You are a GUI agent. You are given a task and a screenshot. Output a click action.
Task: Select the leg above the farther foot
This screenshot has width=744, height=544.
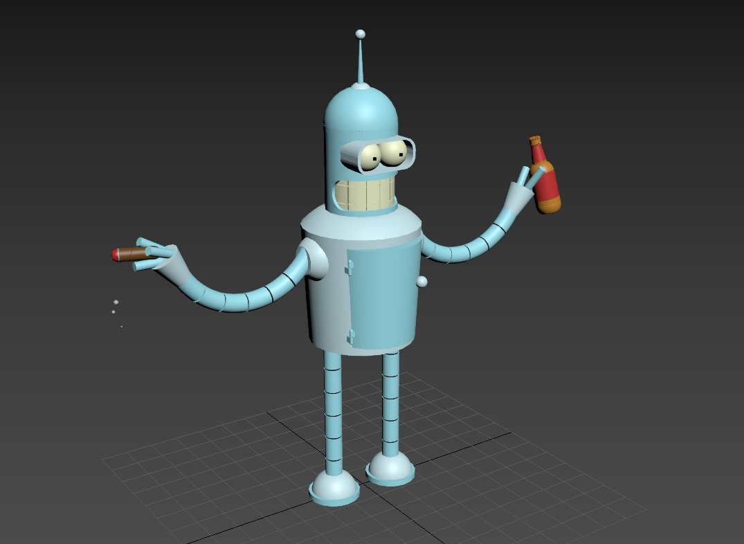pyautogui.click(x=390, y=405)
